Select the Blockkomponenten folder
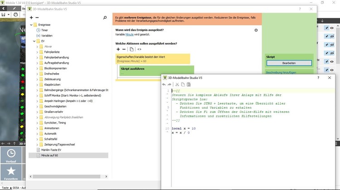This screenshot has width=340, height=190. (55, 68)
